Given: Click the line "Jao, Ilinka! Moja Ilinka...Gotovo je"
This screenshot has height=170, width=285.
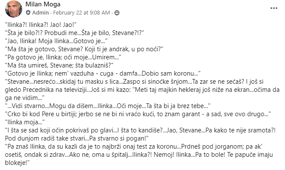Looking at the screenshot, I should click(x=56, y=41).
